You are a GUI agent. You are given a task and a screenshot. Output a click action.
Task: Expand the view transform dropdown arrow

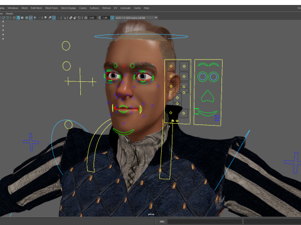coord(156,18)
